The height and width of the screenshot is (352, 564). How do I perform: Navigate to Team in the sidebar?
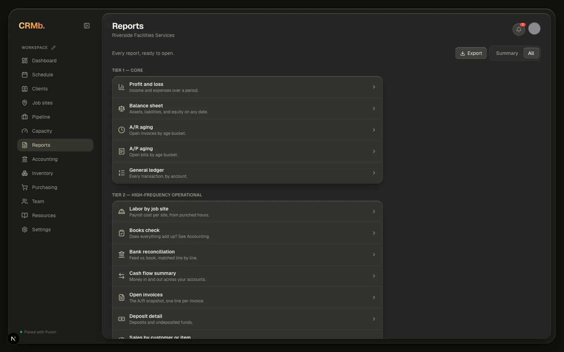(x=55, y=201)
